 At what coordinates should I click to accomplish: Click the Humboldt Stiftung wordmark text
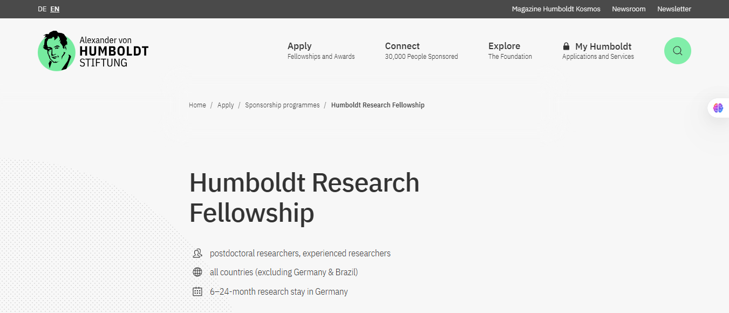113,51
